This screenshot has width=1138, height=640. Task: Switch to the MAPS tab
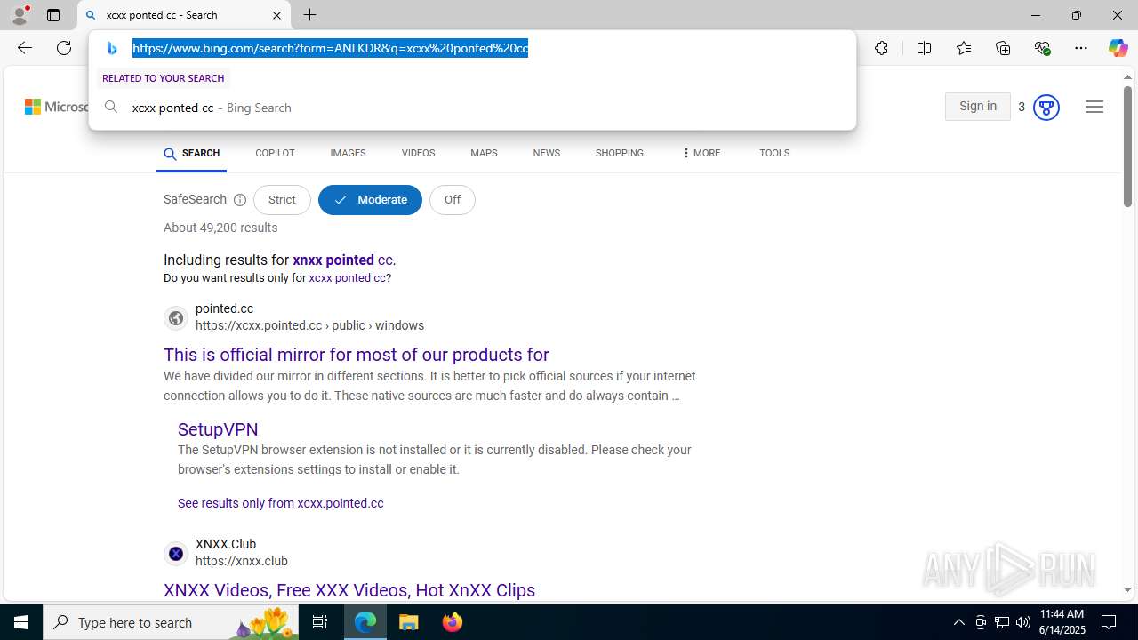point(484,154)
